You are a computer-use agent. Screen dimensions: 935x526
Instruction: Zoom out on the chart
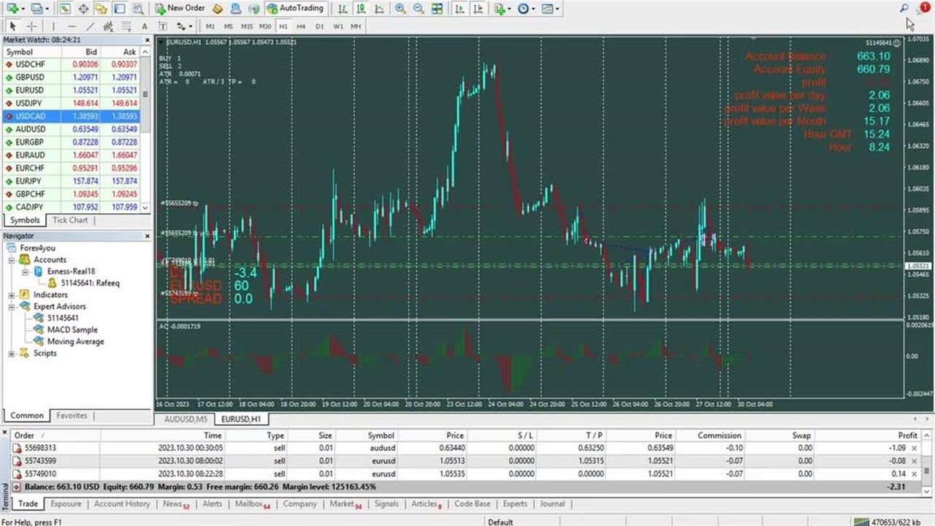pos(419,9)
